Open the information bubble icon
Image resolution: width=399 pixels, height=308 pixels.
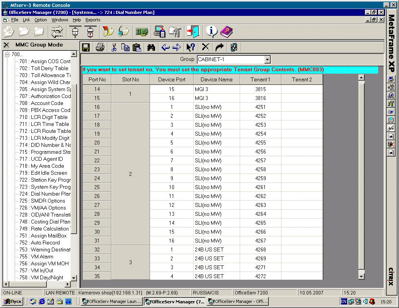coord(211,32)
